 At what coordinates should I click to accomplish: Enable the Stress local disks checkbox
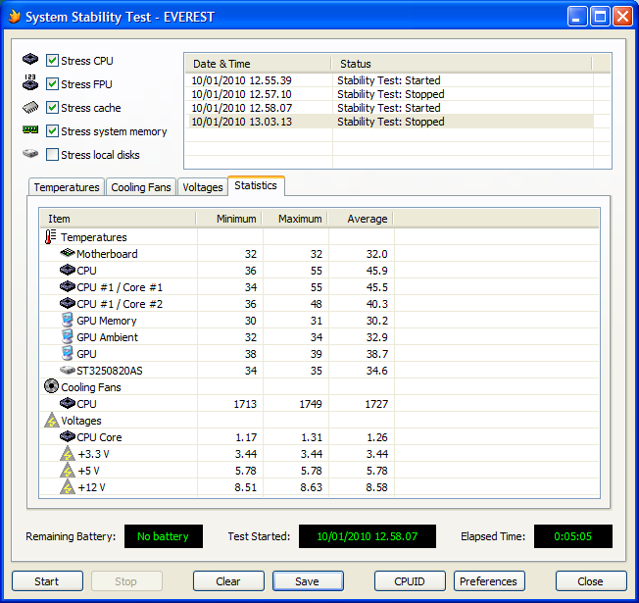pyautogui.click(x=52, y=155)
